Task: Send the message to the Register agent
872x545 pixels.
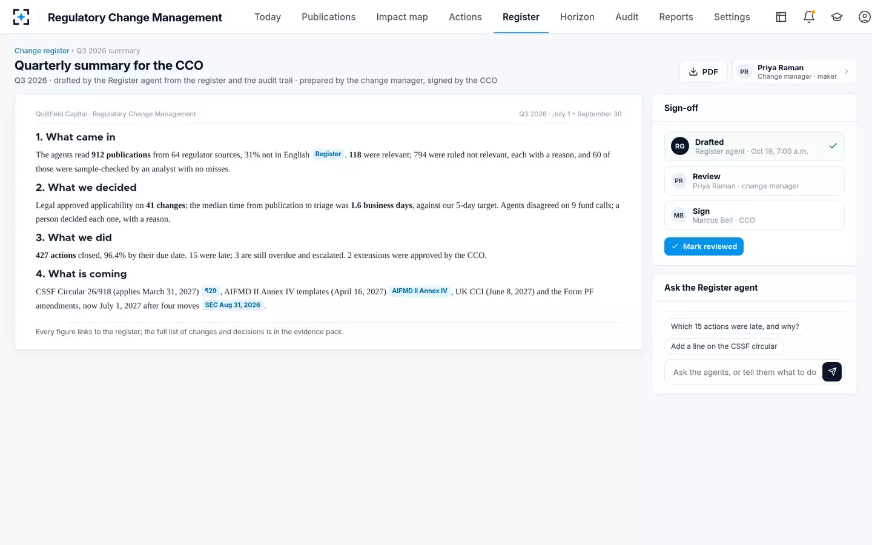Action: pyautogui.click(x=832, y=372)
